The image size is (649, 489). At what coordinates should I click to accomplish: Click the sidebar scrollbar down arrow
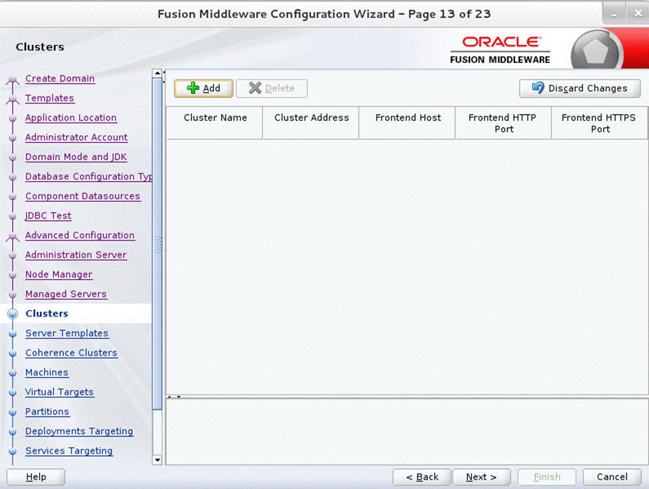click(x=157, y=460)
